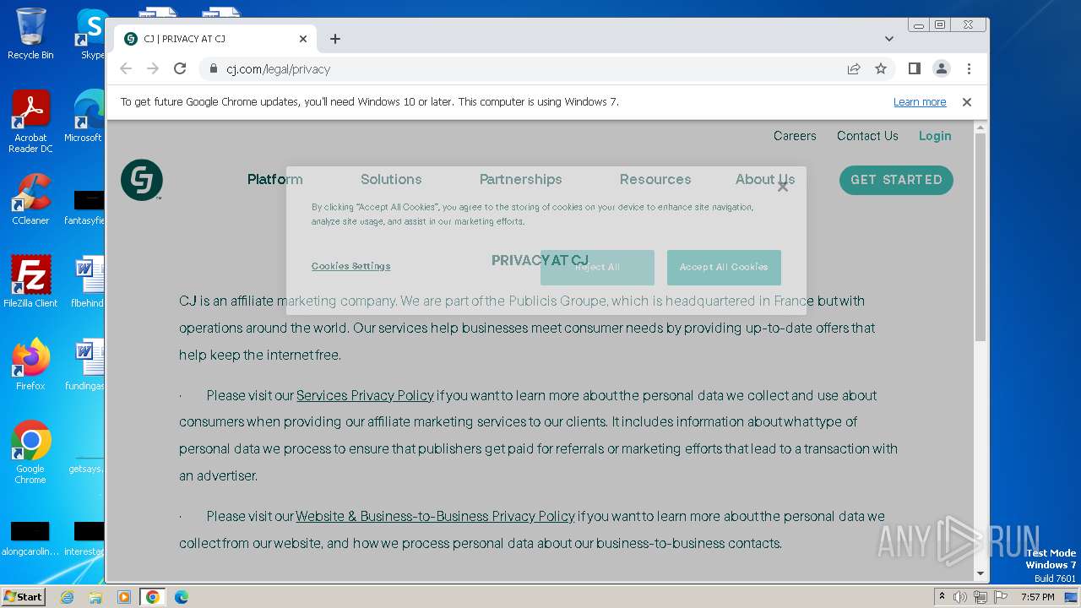
Task: Click the Login link
Action: [935, 136]
